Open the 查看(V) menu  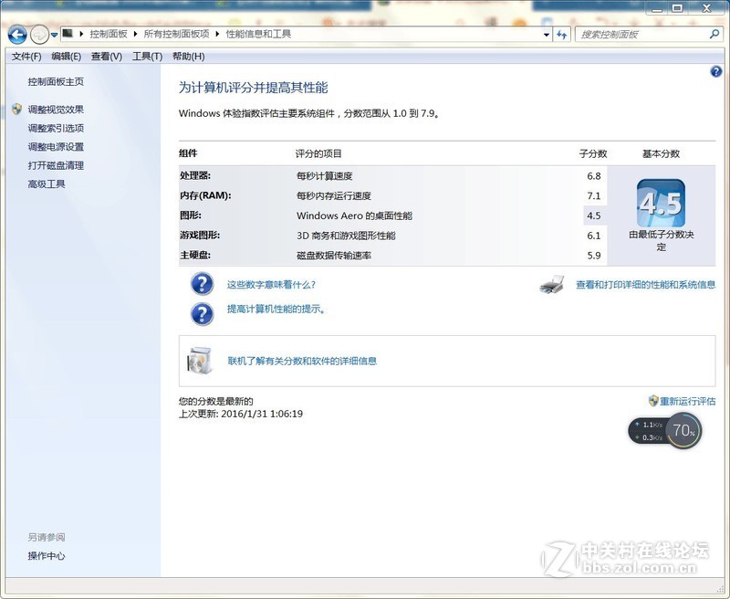(x=107, y=57)
